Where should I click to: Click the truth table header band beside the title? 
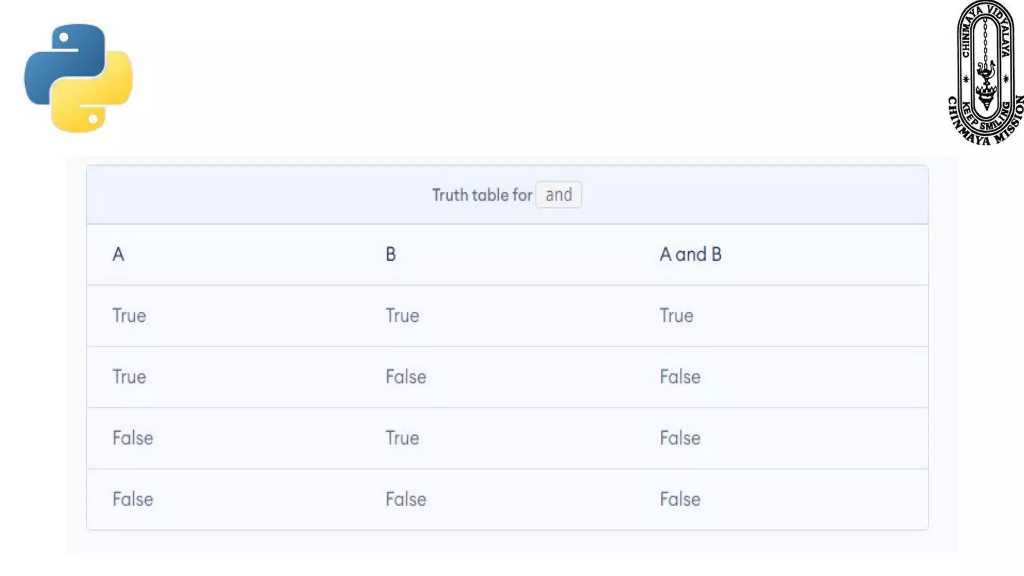pos(750,195)
